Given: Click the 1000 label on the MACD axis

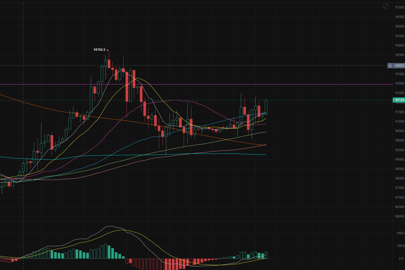Looking at the screenshot, I should point(400,233).
